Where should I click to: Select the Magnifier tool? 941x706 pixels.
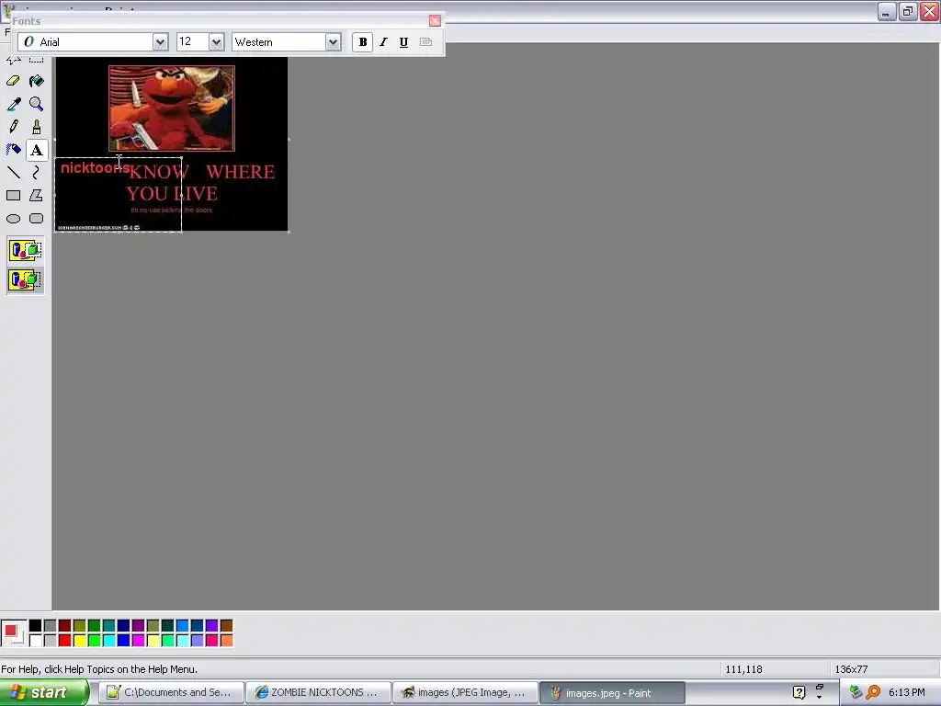[x=36, y=104]
